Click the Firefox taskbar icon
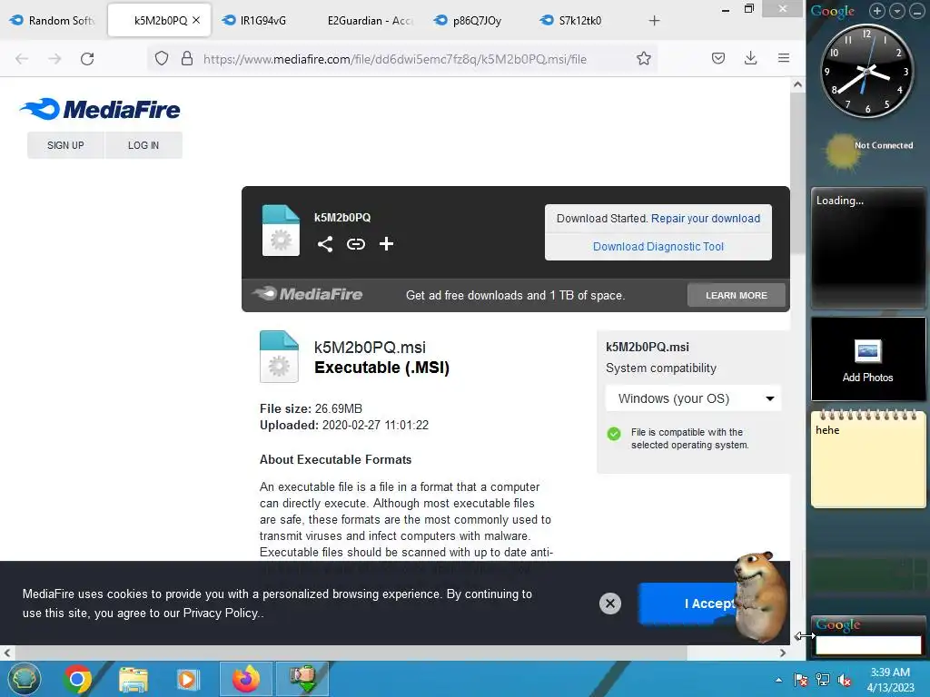This screenshot has height=697, width=930. tap(245, 679)
